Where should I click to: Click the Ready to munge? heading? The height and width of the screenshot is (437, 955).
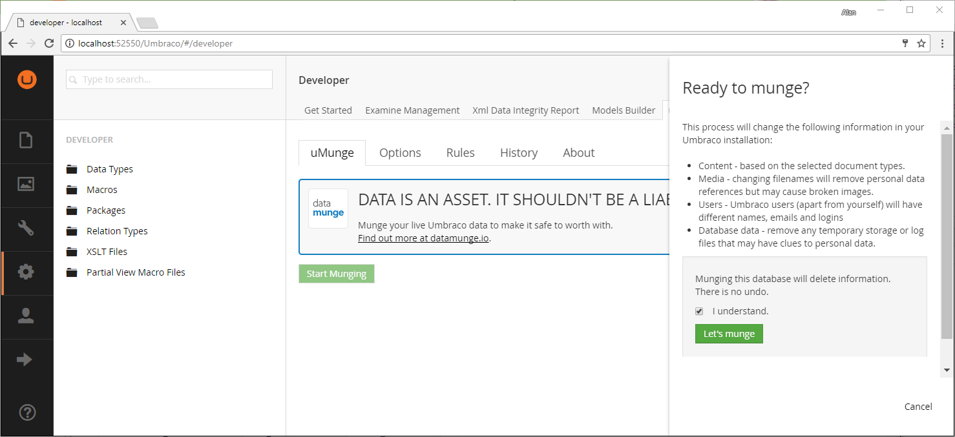click(746, 88)
